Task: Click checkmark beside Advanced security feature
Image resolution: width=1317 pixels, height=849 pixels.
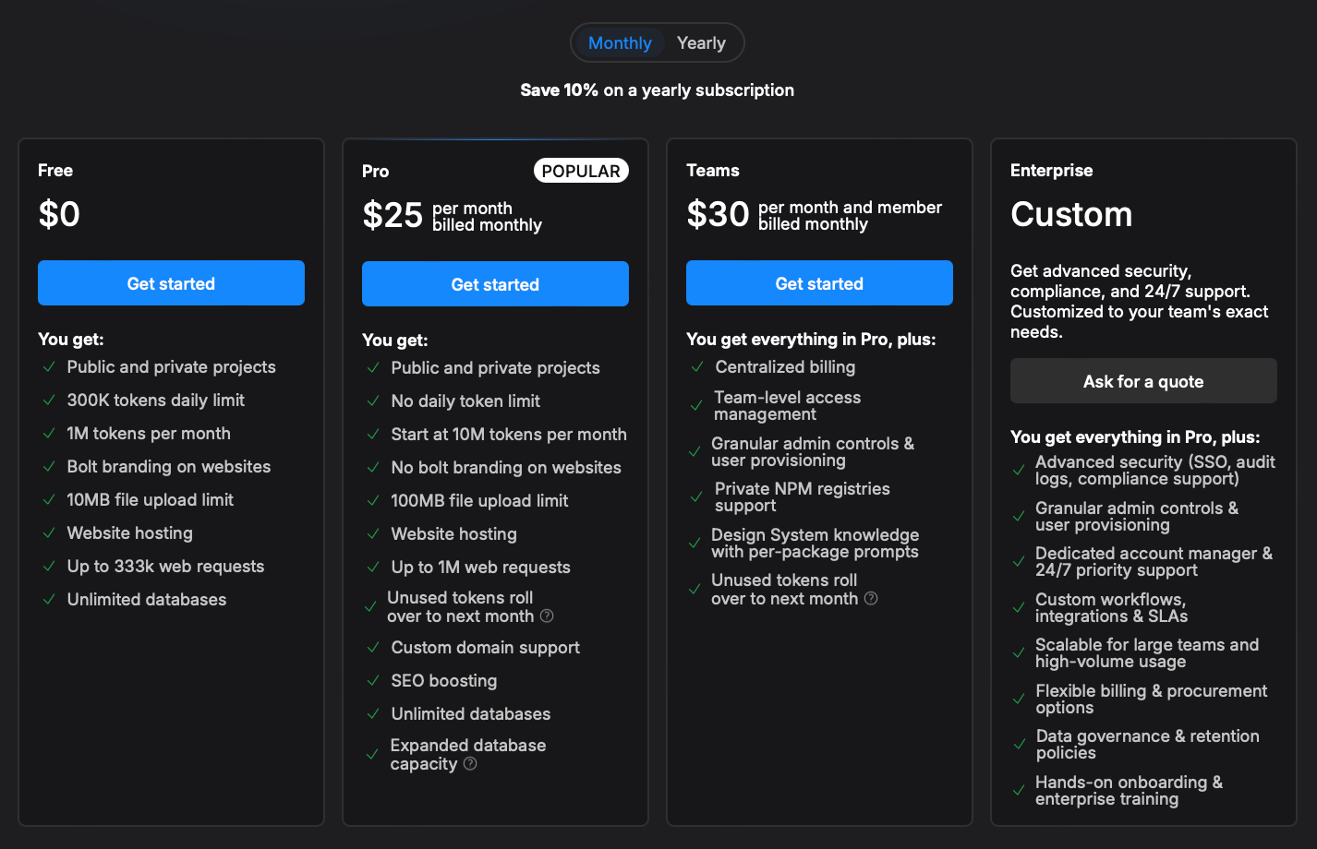Action: (1019, 471)
